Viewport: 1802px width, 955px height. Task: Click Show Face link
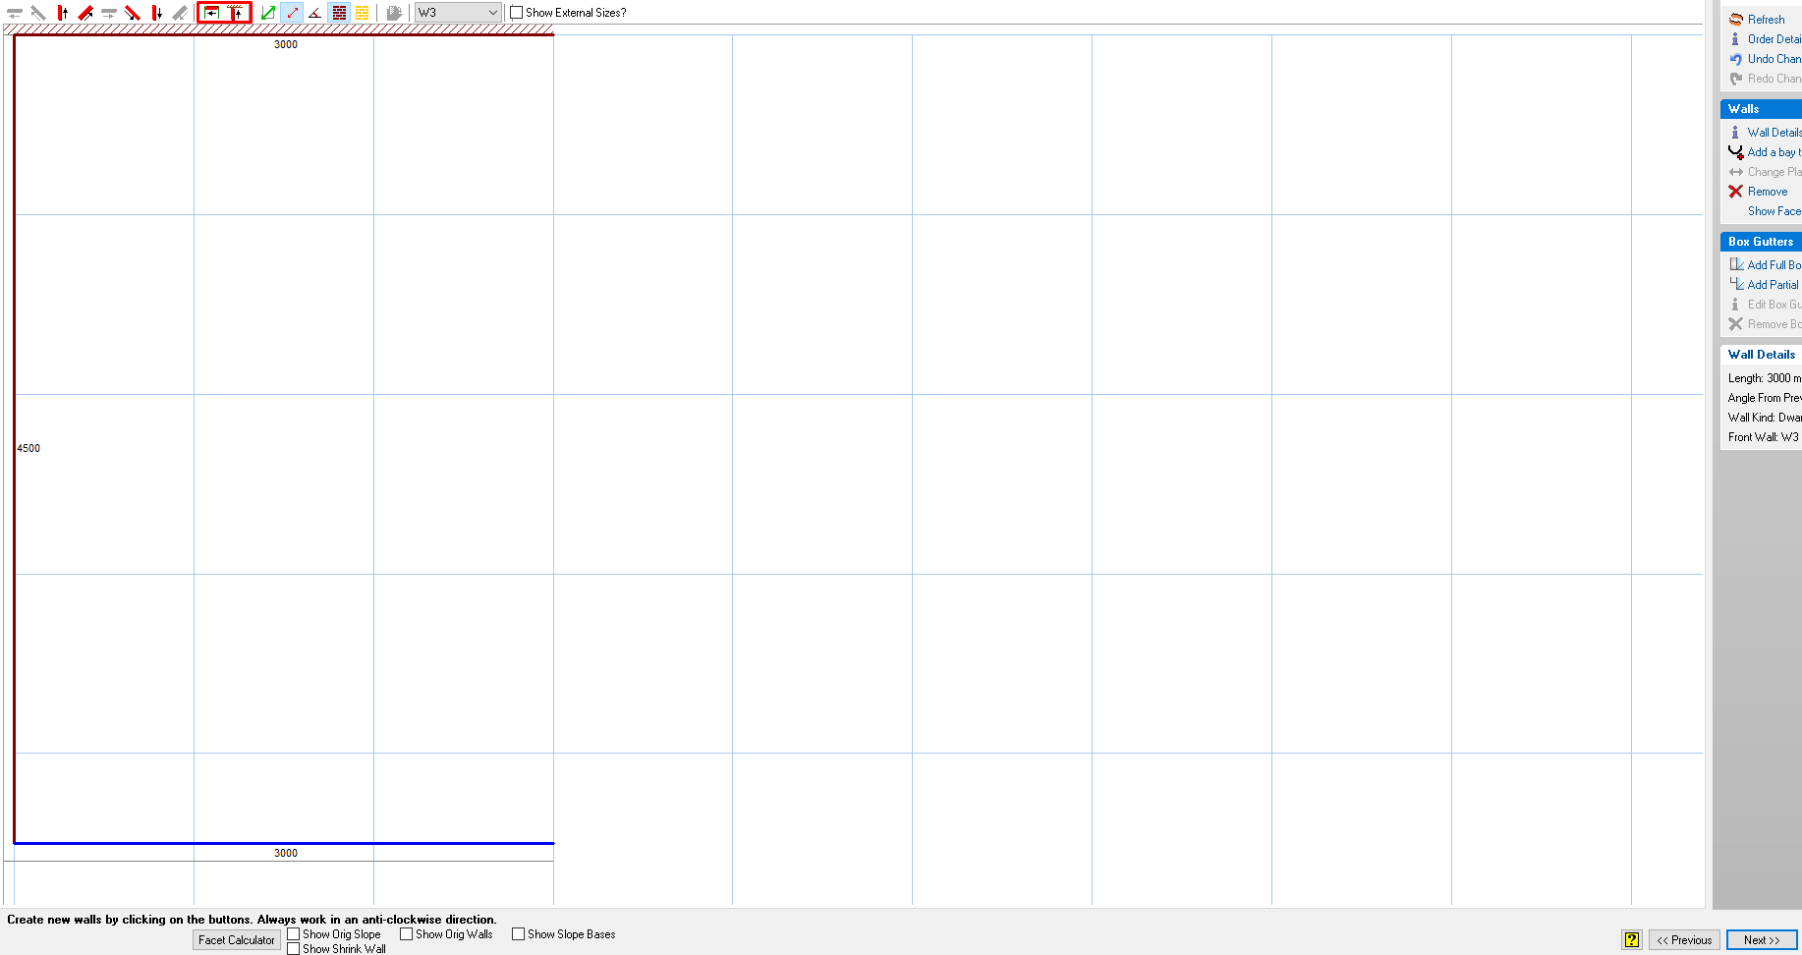[1774, 211]
